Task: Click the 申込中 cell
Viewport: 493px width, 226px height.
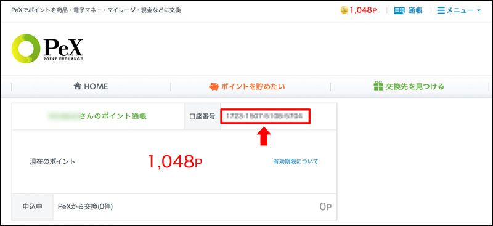Action: [33, 206]
